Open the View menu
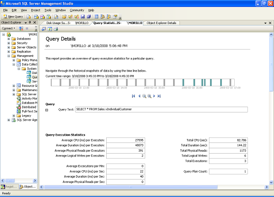 click(24, 10)
